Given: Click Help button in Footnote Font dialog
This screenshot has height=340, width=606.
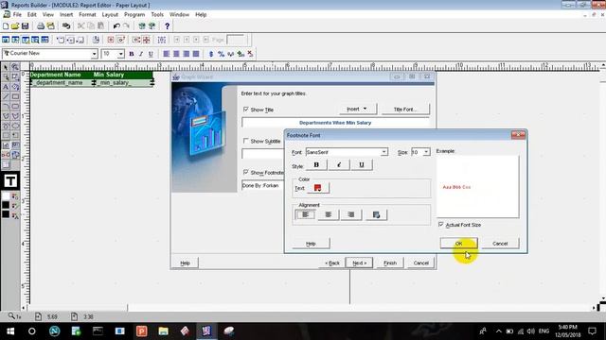Looking at the screenshot, I should click(311, 244).
